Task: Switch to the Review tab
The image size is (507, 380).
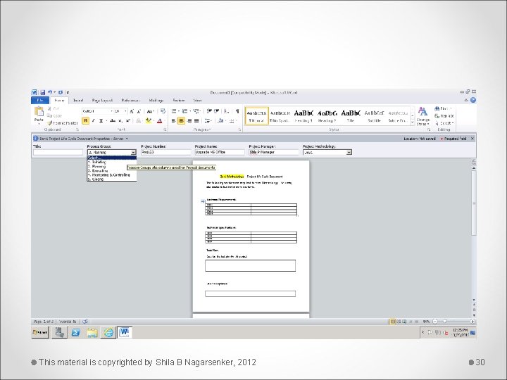Action: pos(178,101)
